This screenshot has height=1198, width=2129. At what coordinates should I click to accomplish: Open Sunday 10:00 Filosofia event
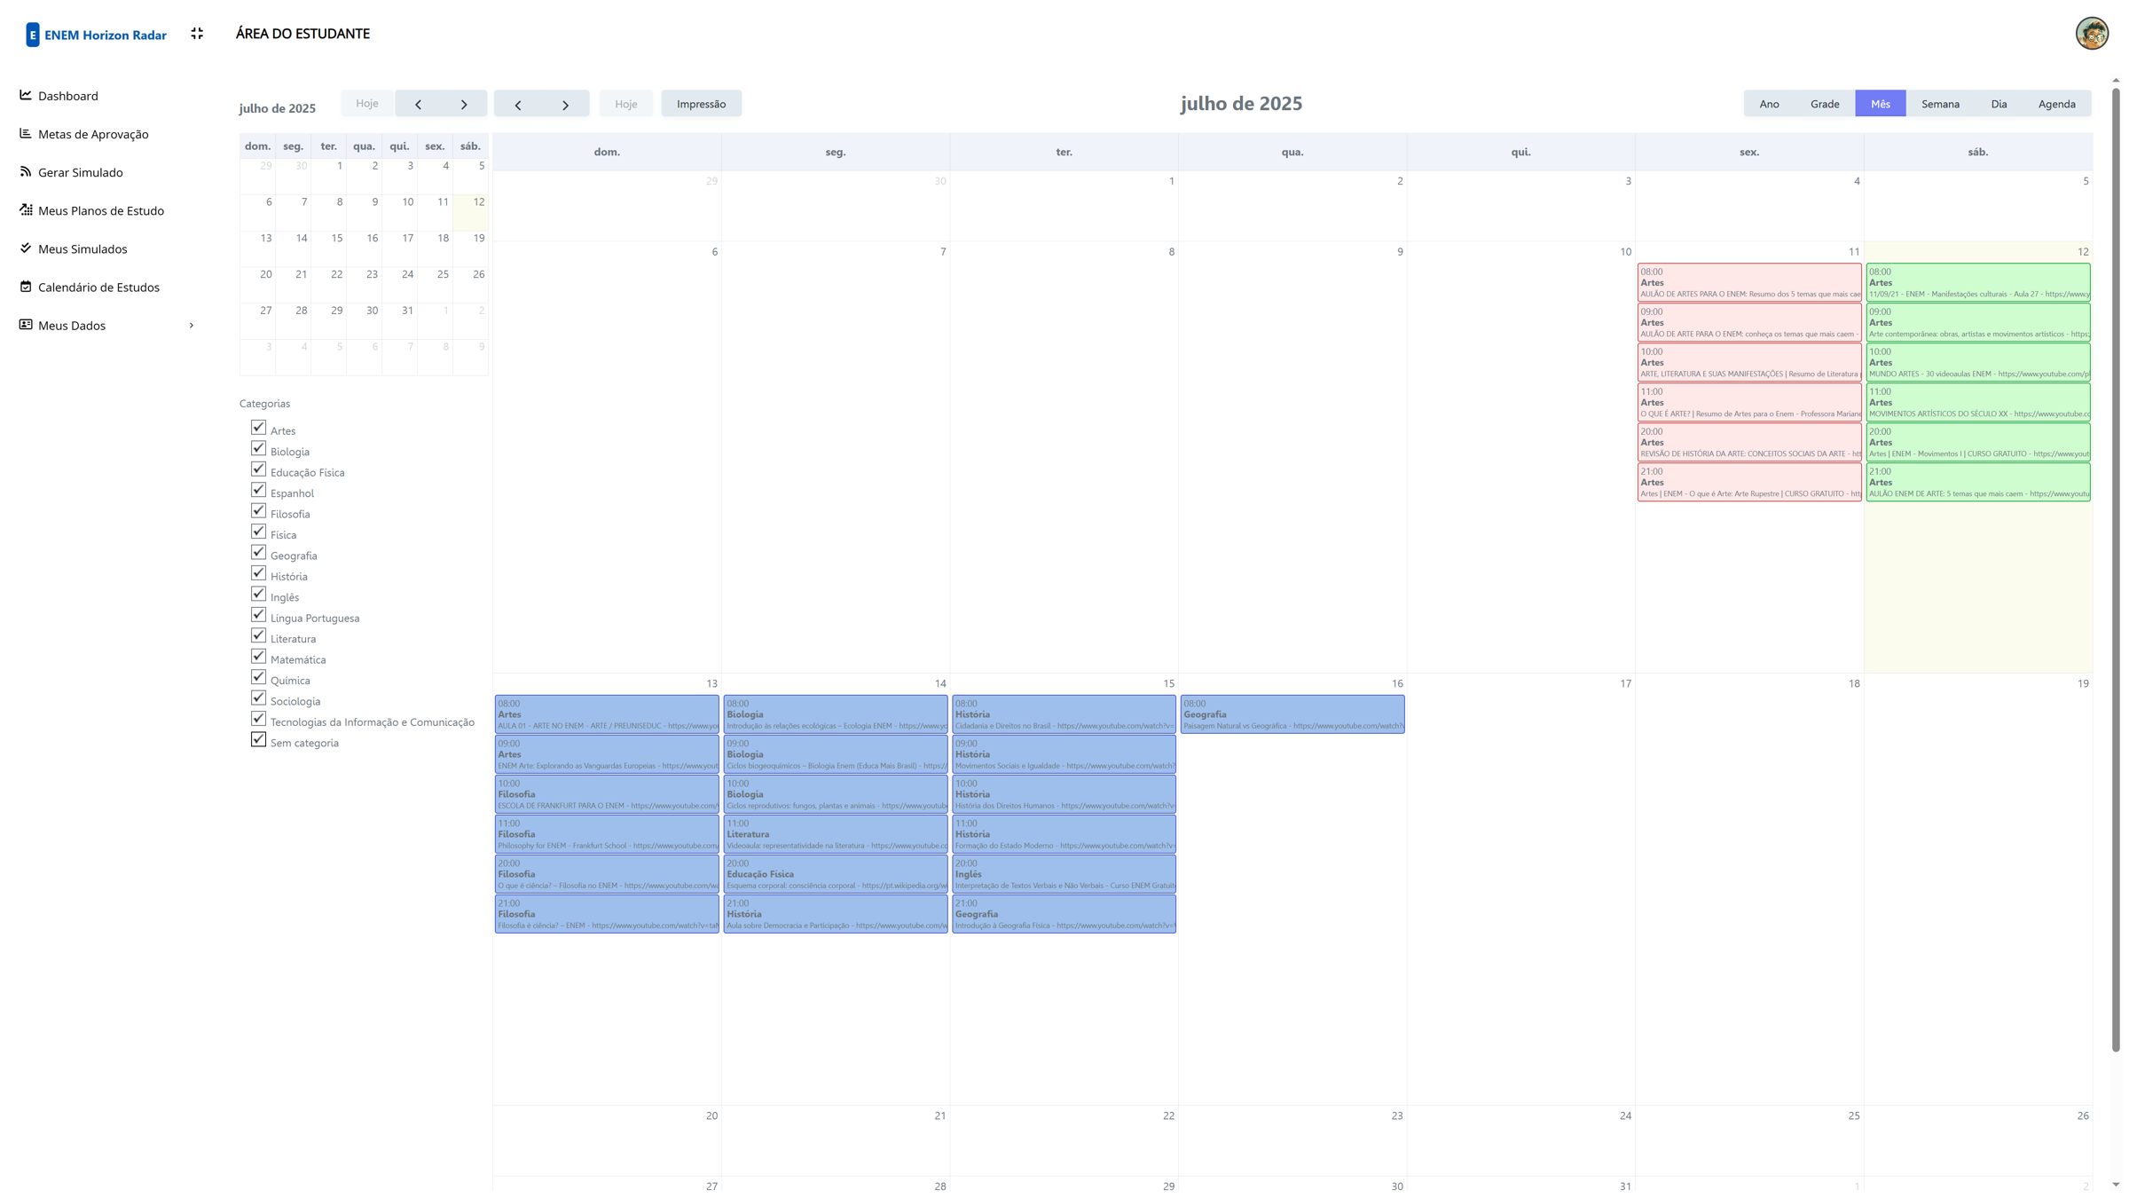point(607,794)
